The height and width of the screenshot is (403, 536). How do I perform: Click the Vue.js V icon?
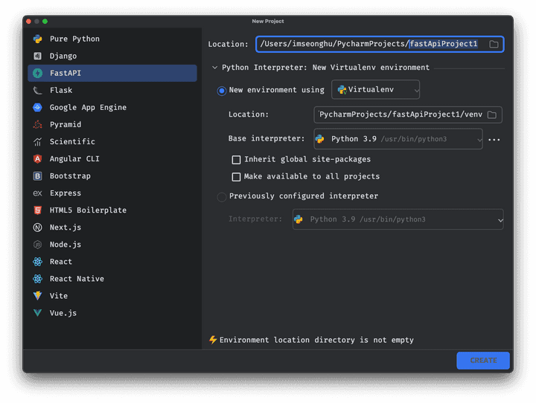click(x=38, y=313)
